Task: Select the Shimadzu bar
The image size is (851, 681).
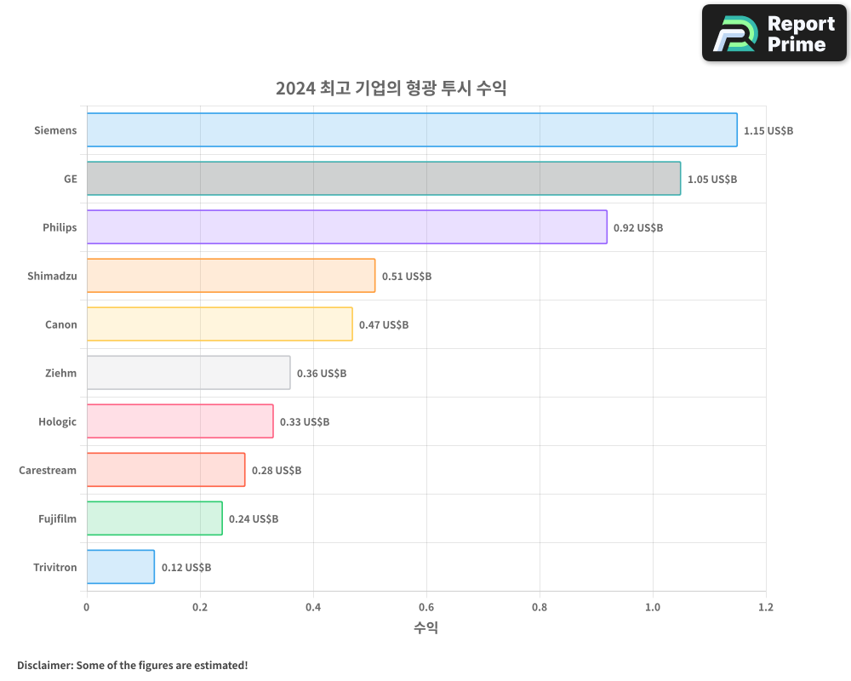Action: (230, 276)
